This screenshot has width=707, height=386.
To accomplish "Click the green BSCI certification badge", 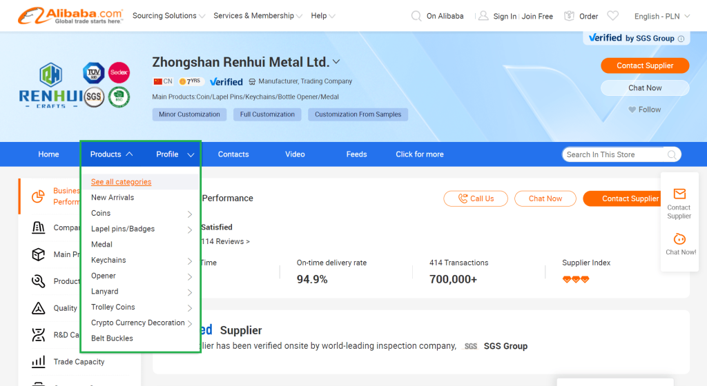I will pos(119,96).
